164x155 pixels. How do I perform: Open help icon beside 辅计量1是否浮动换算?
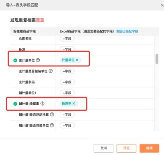click(52, 115)
